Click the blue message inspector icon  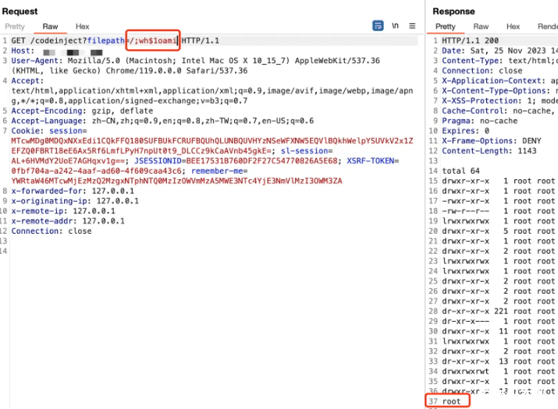379,26
